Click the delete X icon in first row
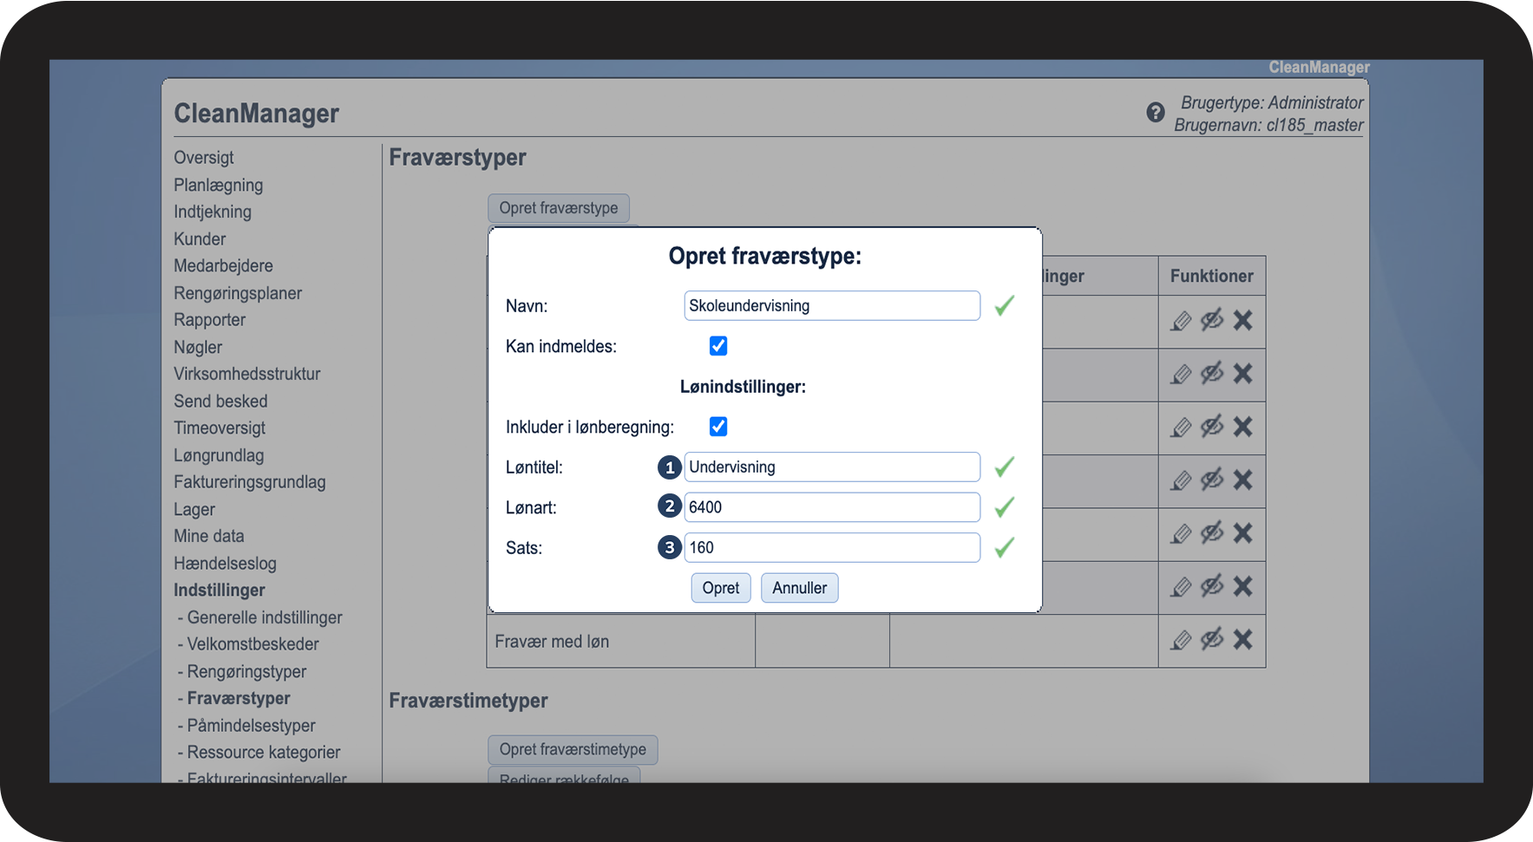The image size is (1533, 842). click(1242, 321)
